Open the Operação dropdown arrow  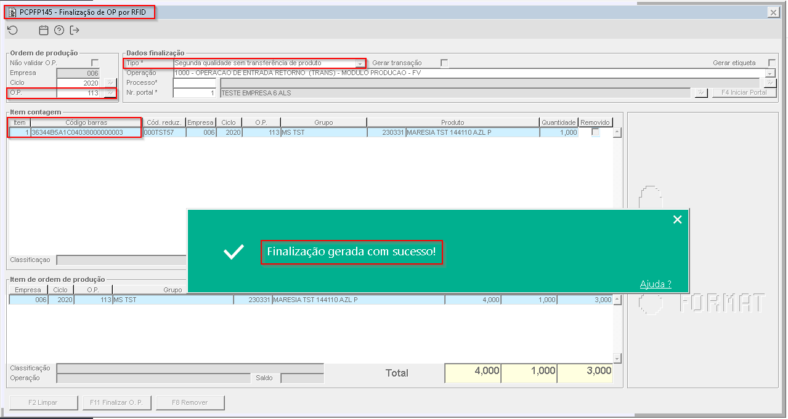point(771,73)
